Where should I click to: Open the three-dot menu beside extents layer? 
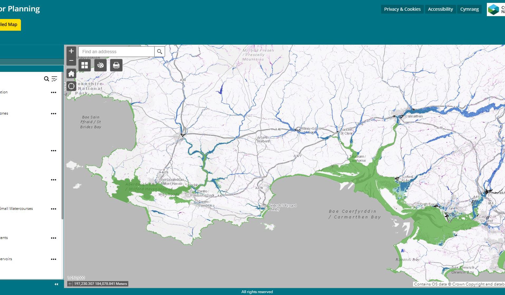54,238
